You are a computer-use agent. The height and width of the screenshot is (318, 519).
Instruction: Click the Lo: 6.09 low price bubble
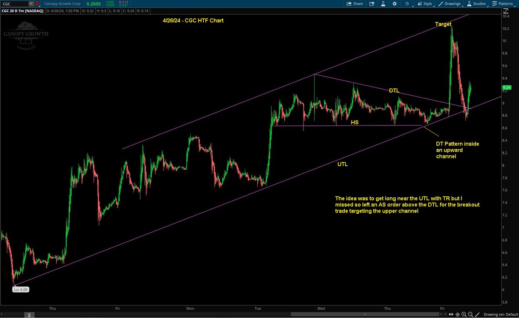pyautogui.click(x=22, y=289)
